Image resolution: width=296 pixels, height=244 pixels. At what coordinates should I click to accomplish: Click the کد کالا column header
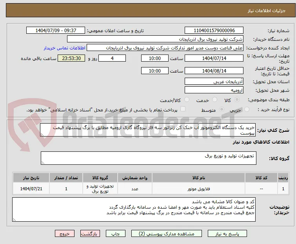(261, 178)
